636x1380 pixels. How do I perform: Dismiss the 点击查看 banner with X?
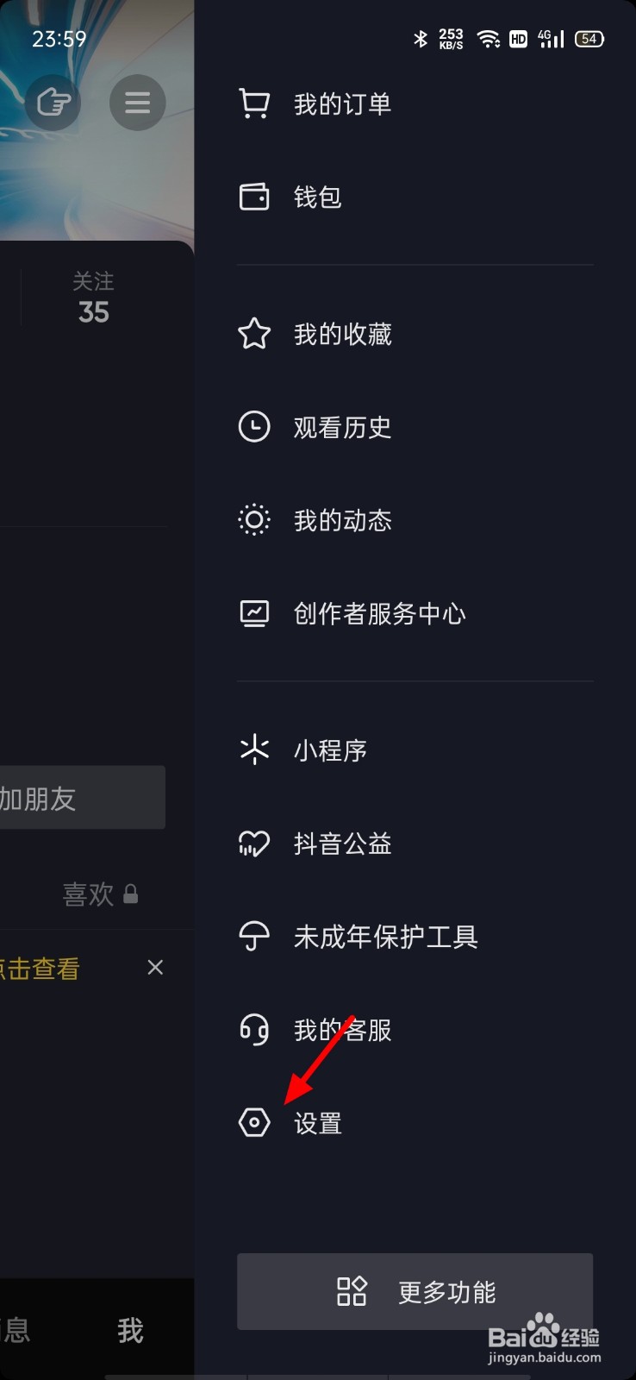coord(155,968)
